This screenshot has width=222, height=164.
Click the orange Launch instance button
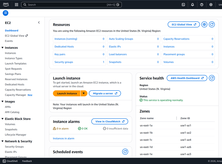[67, 93]
